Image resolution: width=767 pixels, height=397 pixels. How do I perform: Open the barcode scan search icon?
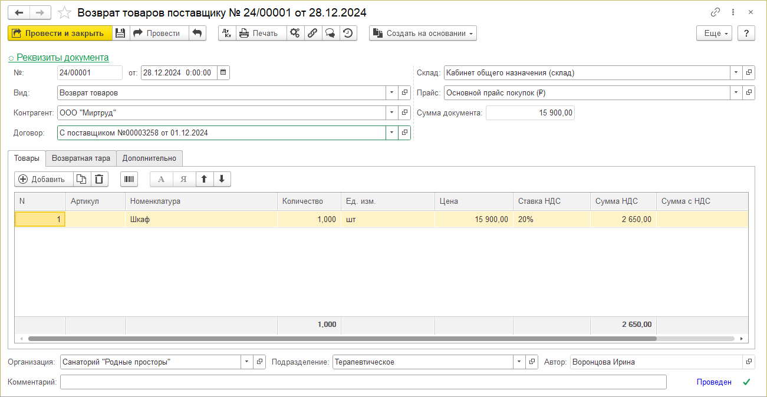[129, 180]
